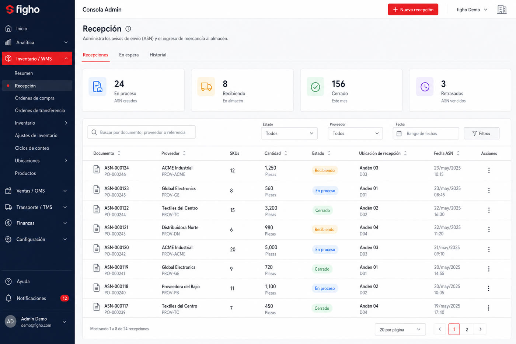
Task: Open the 20 por página dropdown
Action: [x=400, y=330]
